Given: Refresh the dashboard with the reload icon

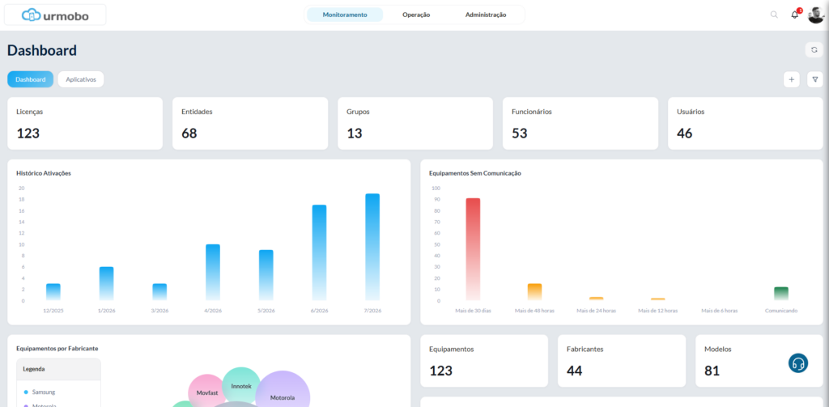Looking at the screenshot, I should click(814, 49).
